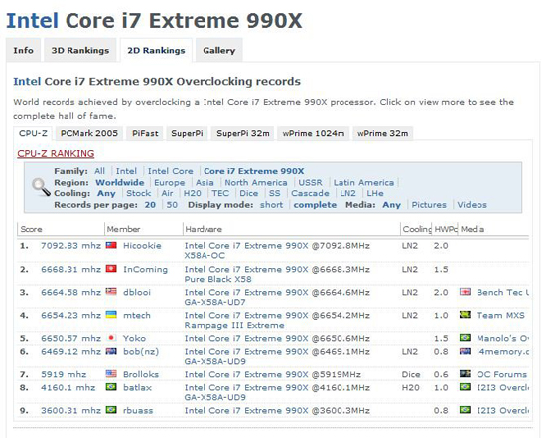The height and width of the screenshot is (438, 546).
Task: Click the i4memory team flag icon
Action: click(x=465, y=351)
